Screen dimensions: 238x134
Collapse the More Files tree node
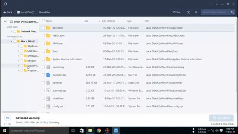tap(12, 41)
